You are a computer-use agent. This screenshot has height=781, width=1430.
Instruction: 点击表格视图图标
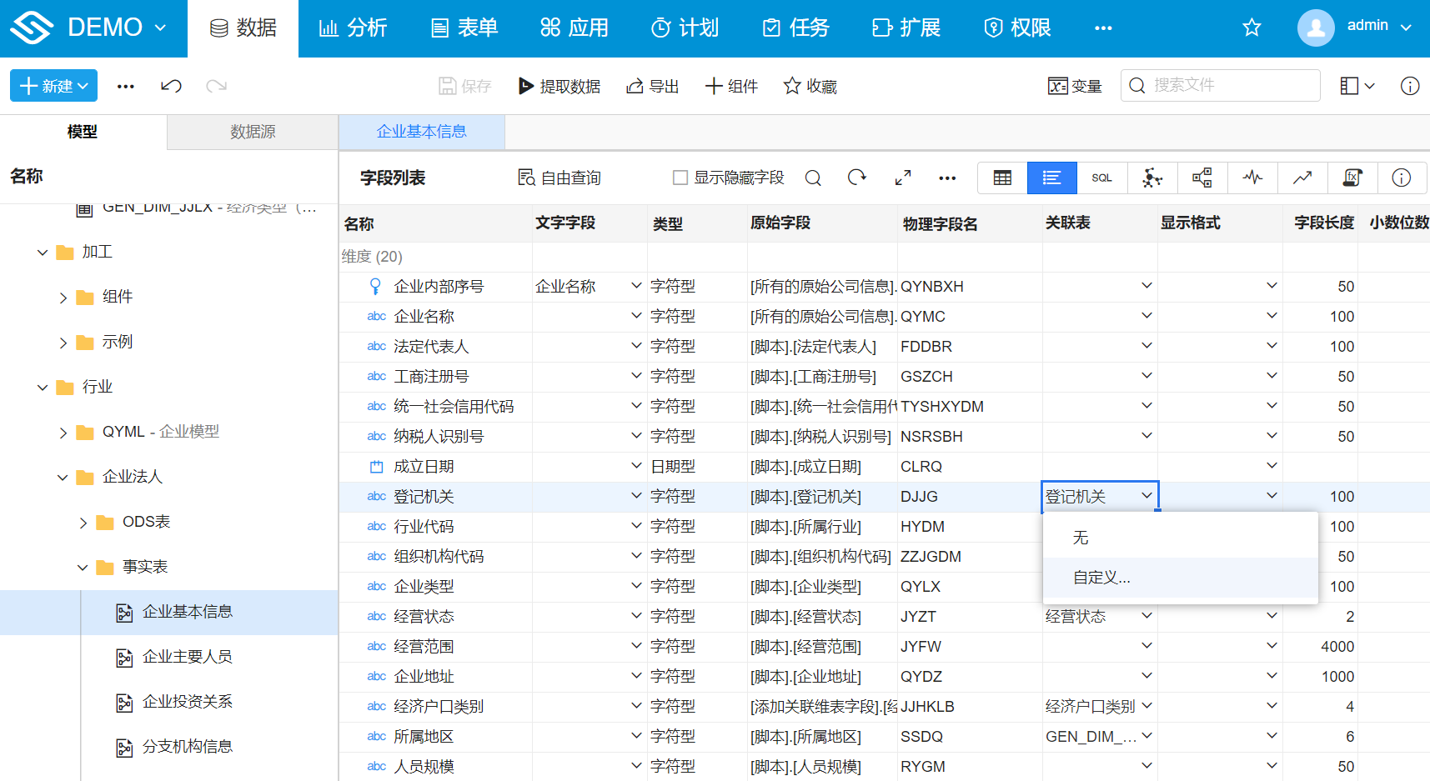(x=1001, y=178)
